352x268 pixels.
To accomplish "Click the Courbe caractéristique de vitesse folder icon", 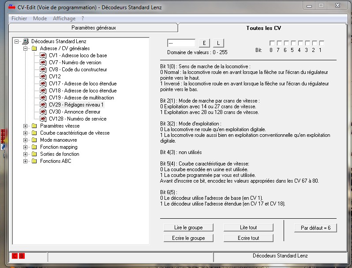I will point(34,133).
